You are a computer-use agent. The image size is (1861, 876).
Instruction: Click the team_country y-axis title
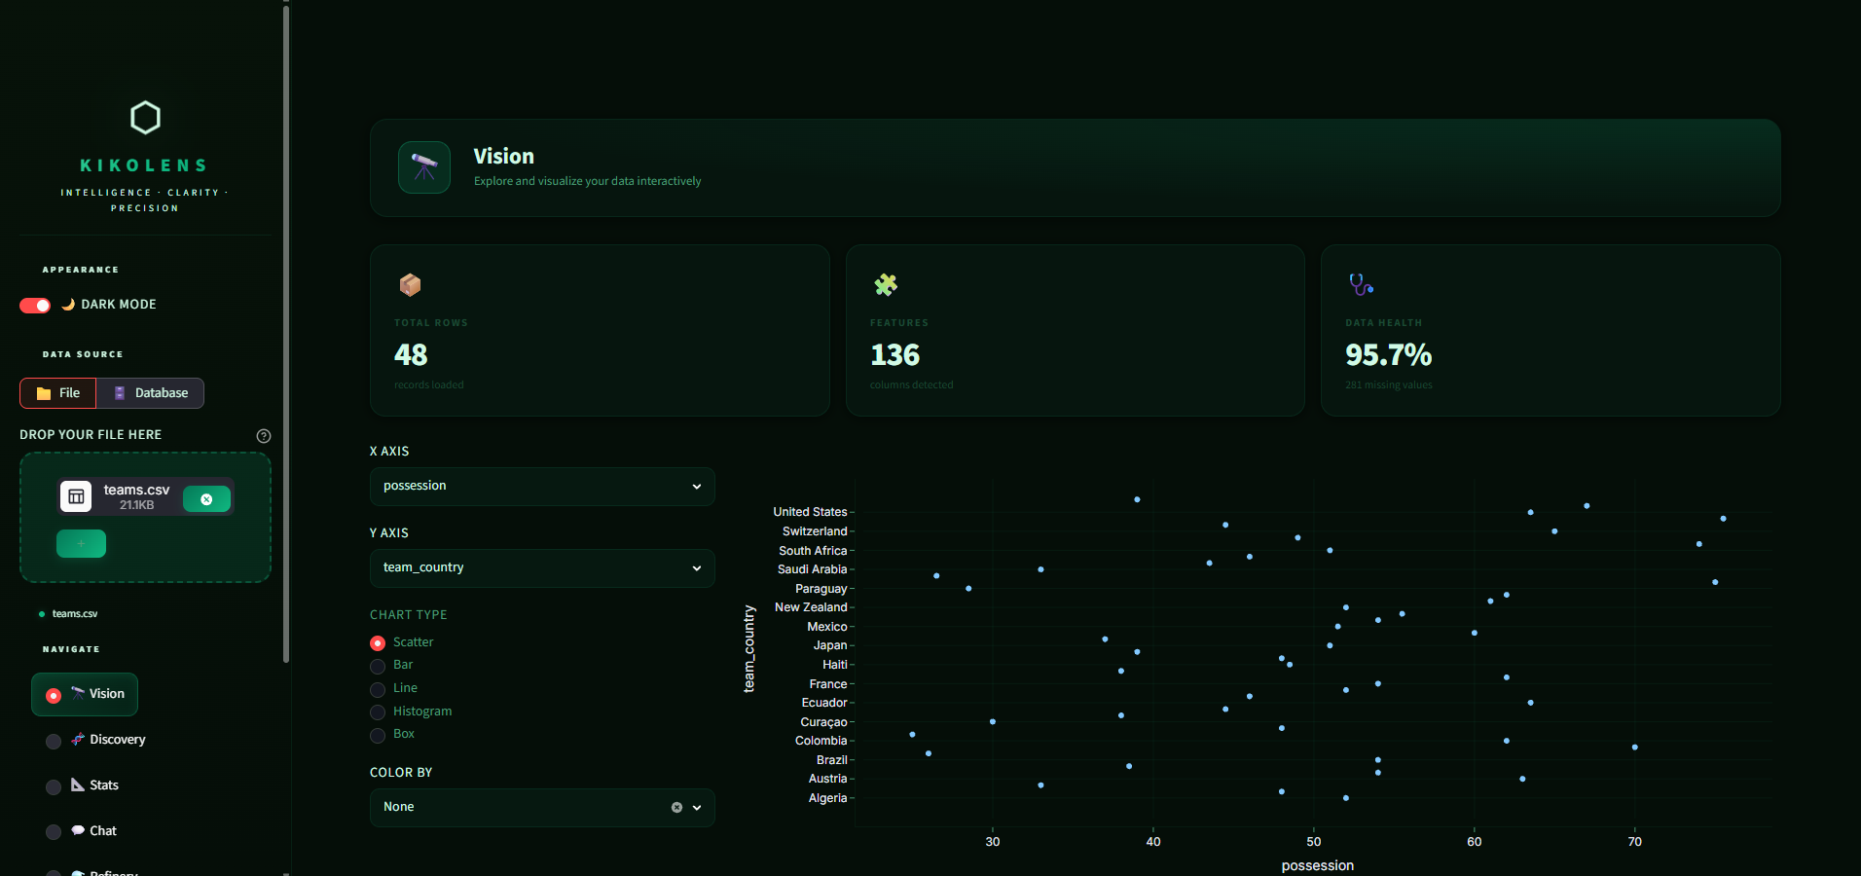(749, 649)
